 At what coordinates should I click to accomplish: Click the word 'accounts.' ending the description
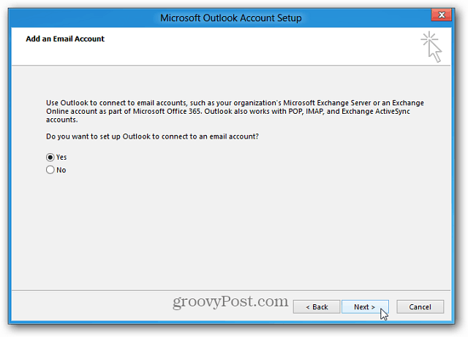[61, 120]
